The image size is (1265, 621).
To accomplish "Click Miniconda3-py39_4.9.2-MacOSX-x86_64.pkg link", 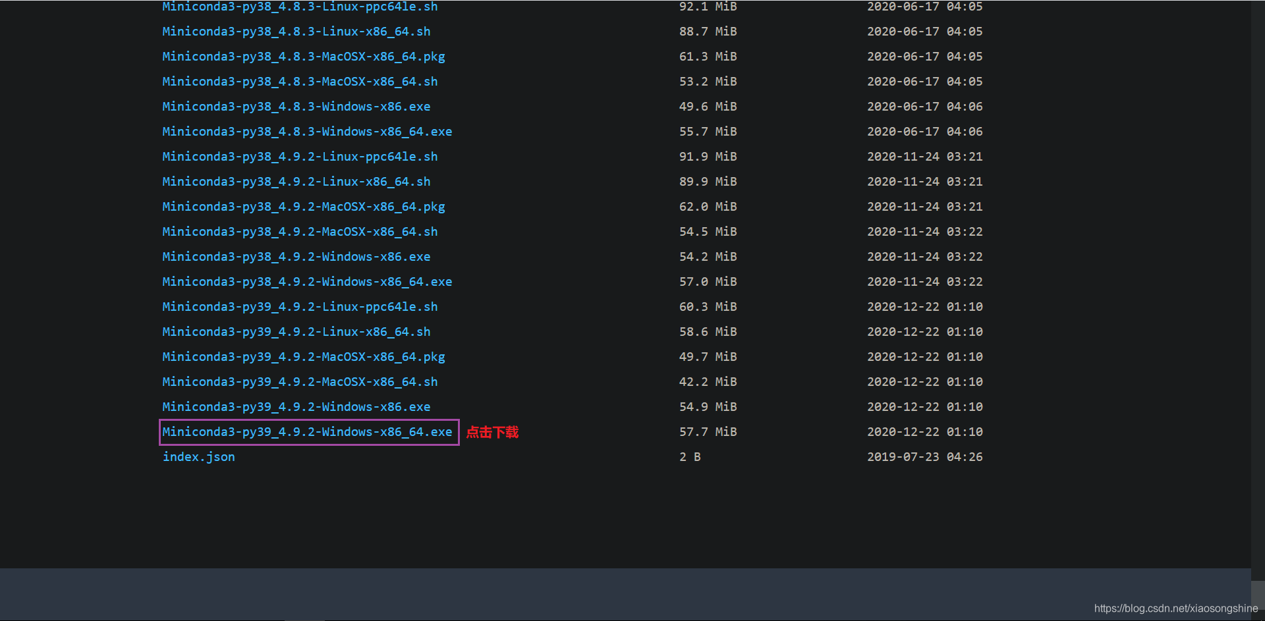I will point(304,357).
